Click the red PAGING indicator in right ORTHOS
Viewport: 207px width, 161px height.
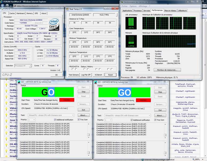click(143, 100)
